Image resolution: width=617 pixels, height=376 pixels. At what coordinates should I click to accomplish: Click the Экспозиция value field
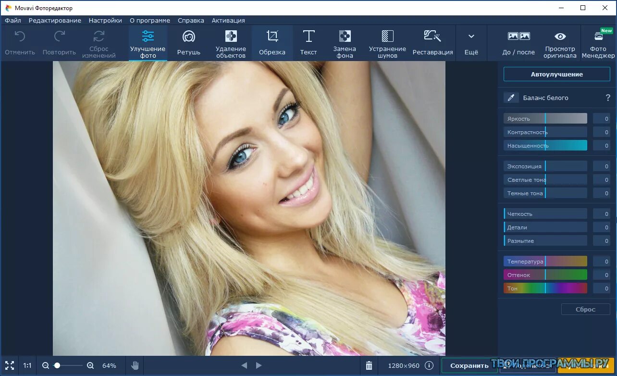[602, 166]
